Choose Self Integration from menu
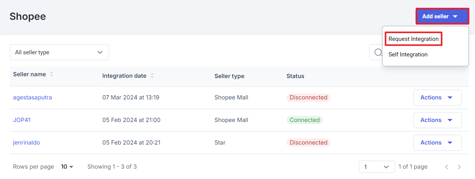 coord(408,55)
